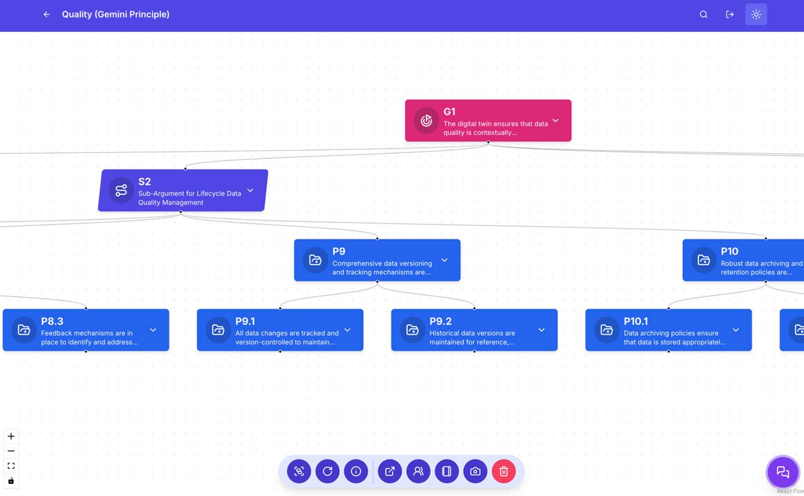Click the logout icon in header
Image resolution: width=804 pixels, height=496 pixels.
pyautogui.click(x=730, y=15)
